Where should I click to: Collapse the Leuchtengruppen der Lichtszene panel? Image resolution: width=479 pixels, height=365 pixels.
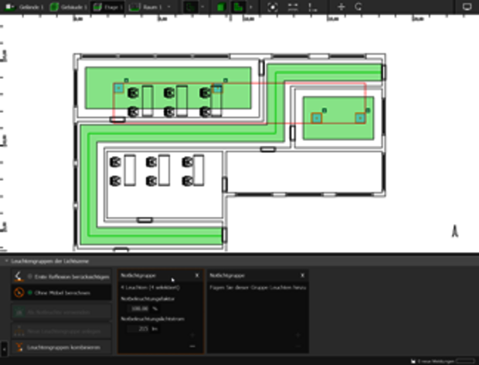tap(5, 262)
